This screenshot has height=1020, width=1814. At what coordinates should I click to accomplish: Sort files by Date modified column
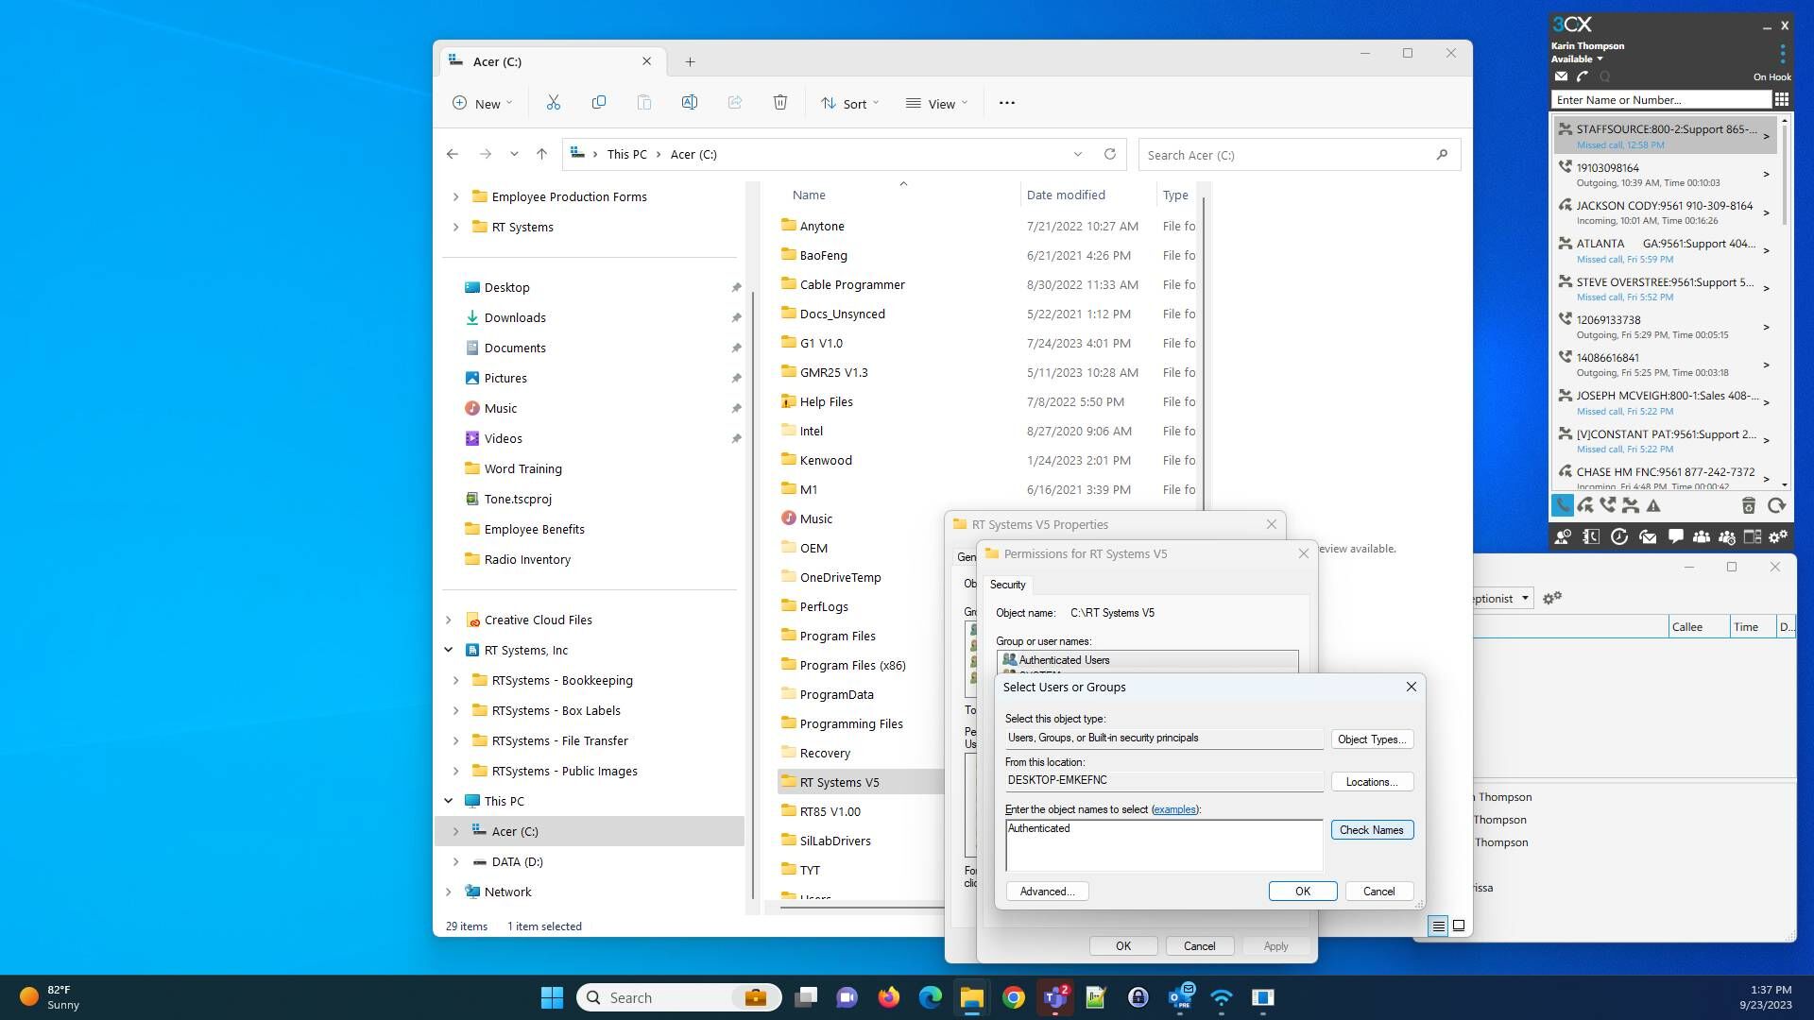[1066, 195]
